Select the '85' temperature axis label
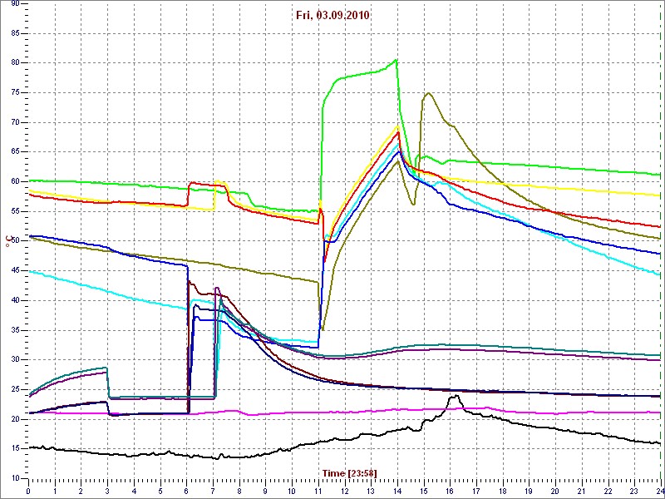The width and height of the screenshot is (665, 499). (x=14, y=33)
